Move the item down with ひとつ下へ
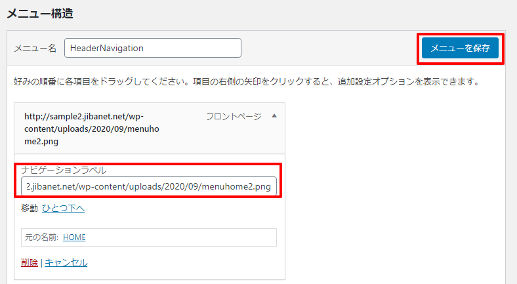The width and height of the screenshot is (517, 284). (63, 208)
